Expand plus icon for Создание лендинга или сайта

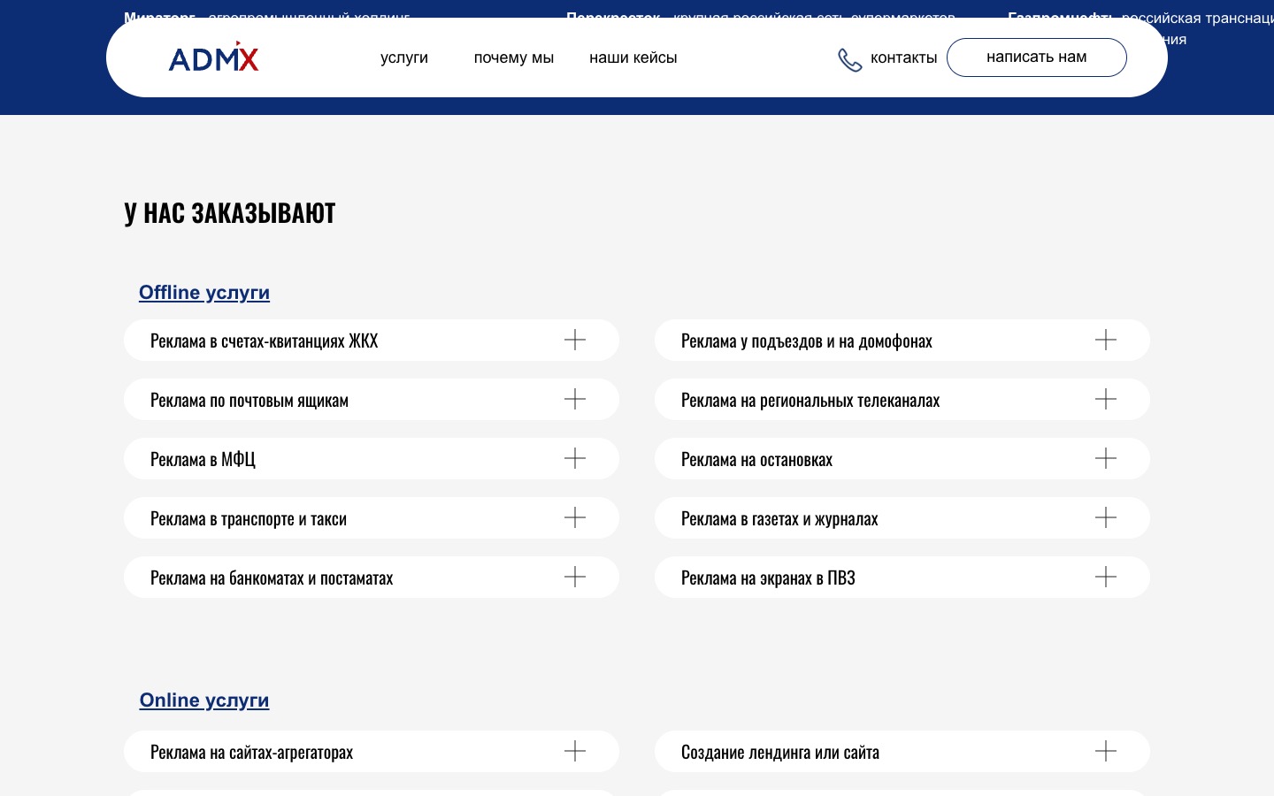point(1106,751)
